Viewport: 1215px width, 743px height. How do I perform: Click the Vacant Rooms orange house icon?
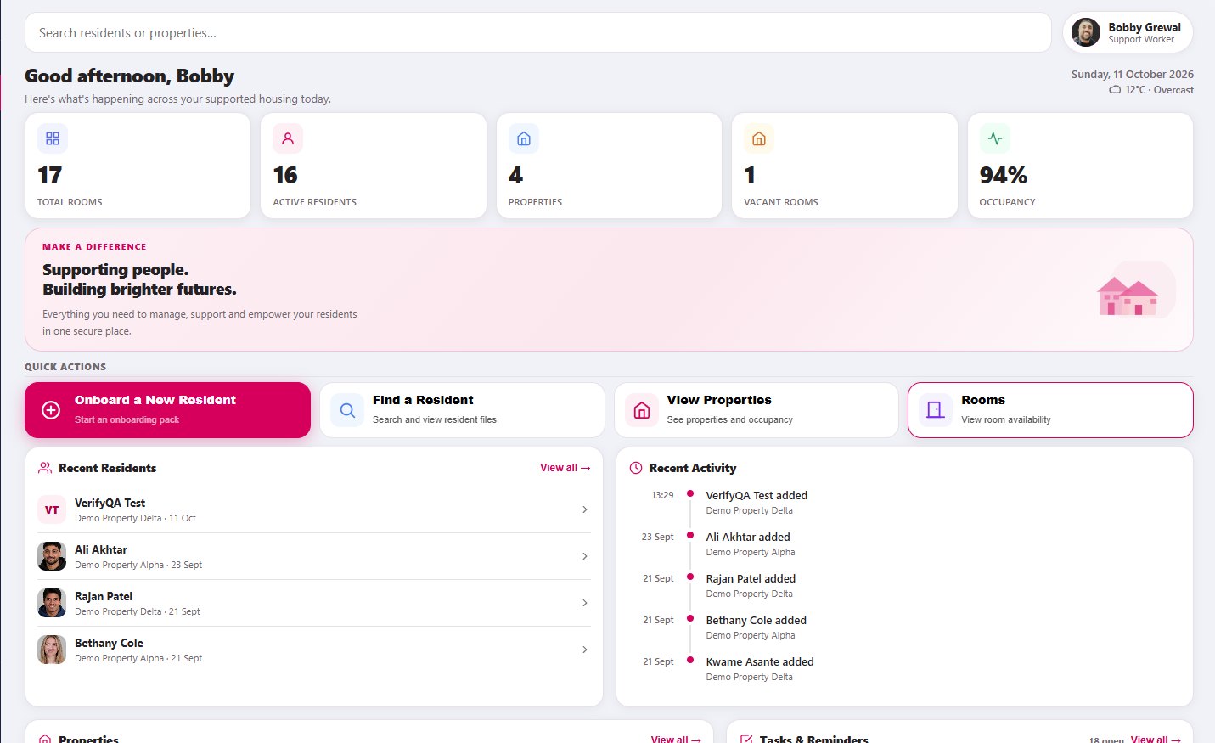click(759, 138)
